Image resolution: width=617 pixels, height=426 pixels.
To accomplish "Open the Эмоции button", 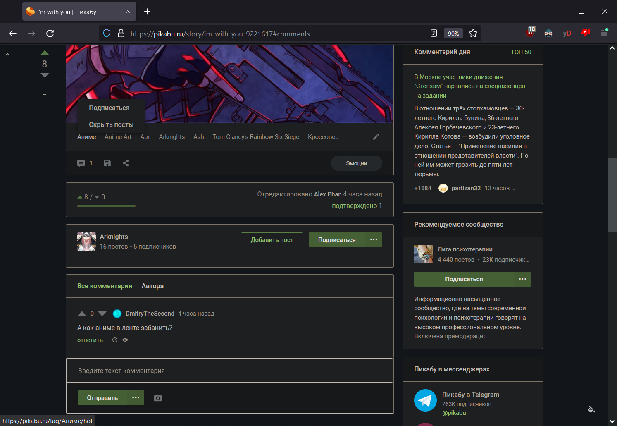I will pos(357,163).
